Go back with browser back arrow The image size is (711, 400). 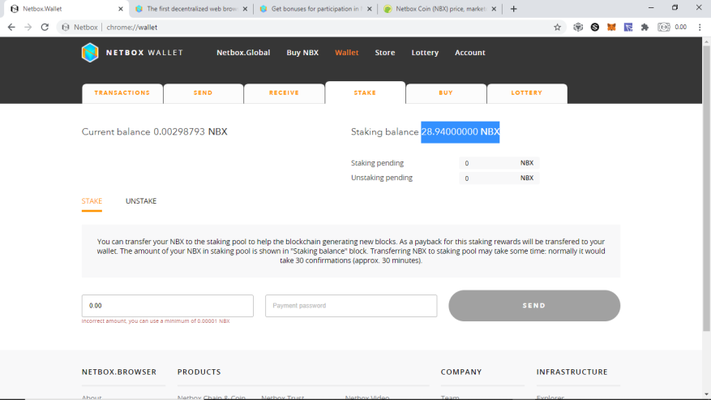pos(11,28)
